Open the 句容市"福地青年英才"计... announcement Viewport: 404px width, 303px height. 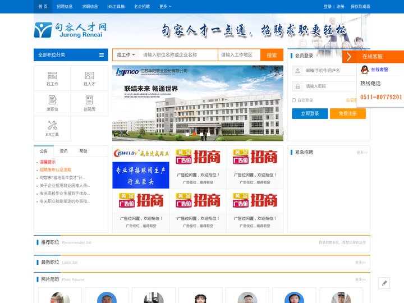[x=63, y=178]
